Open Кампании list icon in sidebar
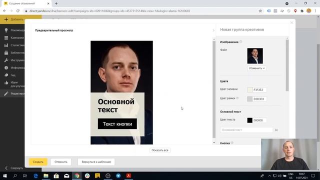 click(x=6, y=38)
